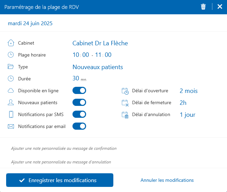Edit the 30 mn duration value
The image size is (227, 192).
pyautogui.click(x=76, y=78)
